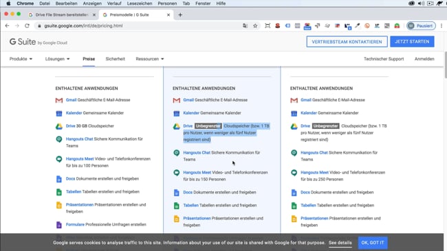Click Präsentationen icon in first column

[59, 205]
